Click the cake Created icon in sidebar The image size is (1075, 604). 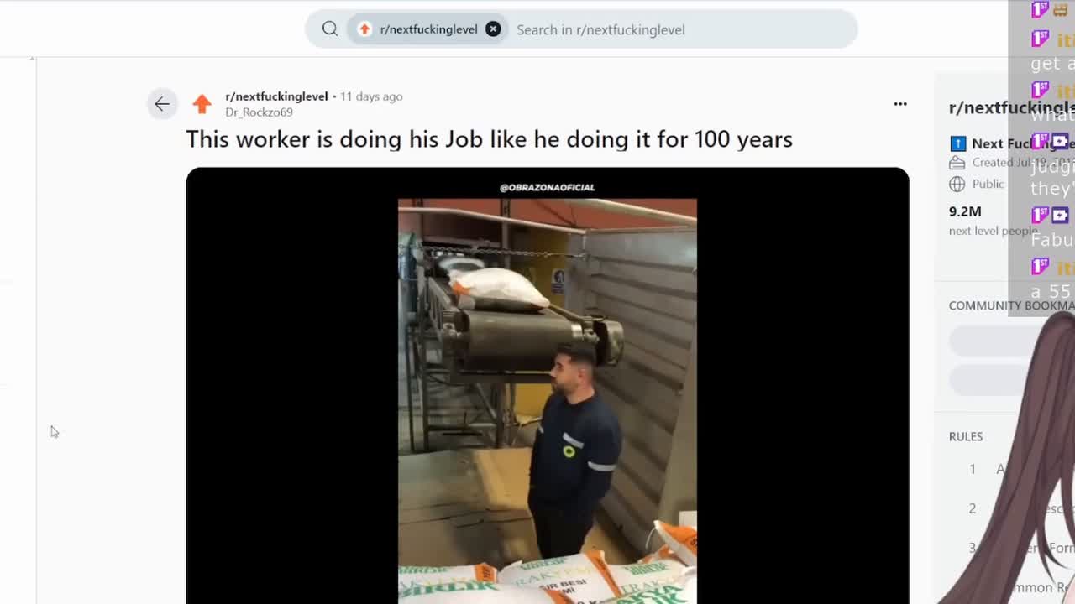957,163
